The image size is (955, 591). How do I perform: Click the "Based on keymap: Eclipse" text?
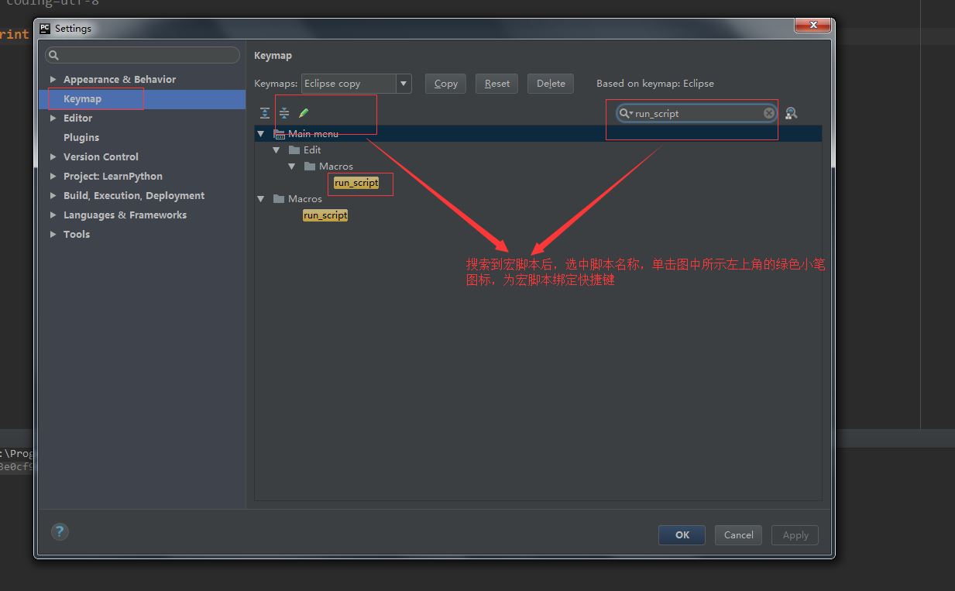coord(655,84)
